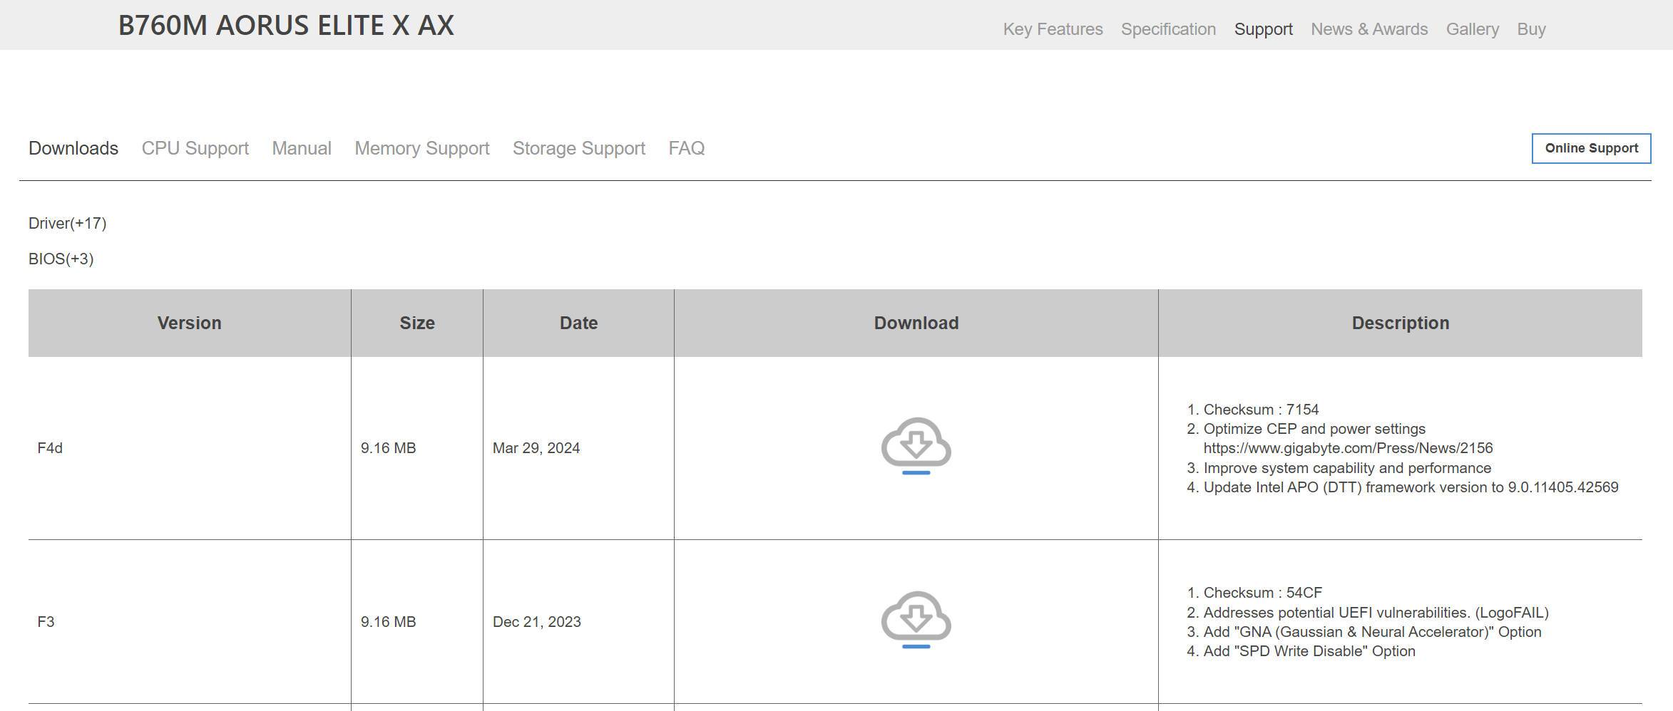Click the Online Support button

1591,148
